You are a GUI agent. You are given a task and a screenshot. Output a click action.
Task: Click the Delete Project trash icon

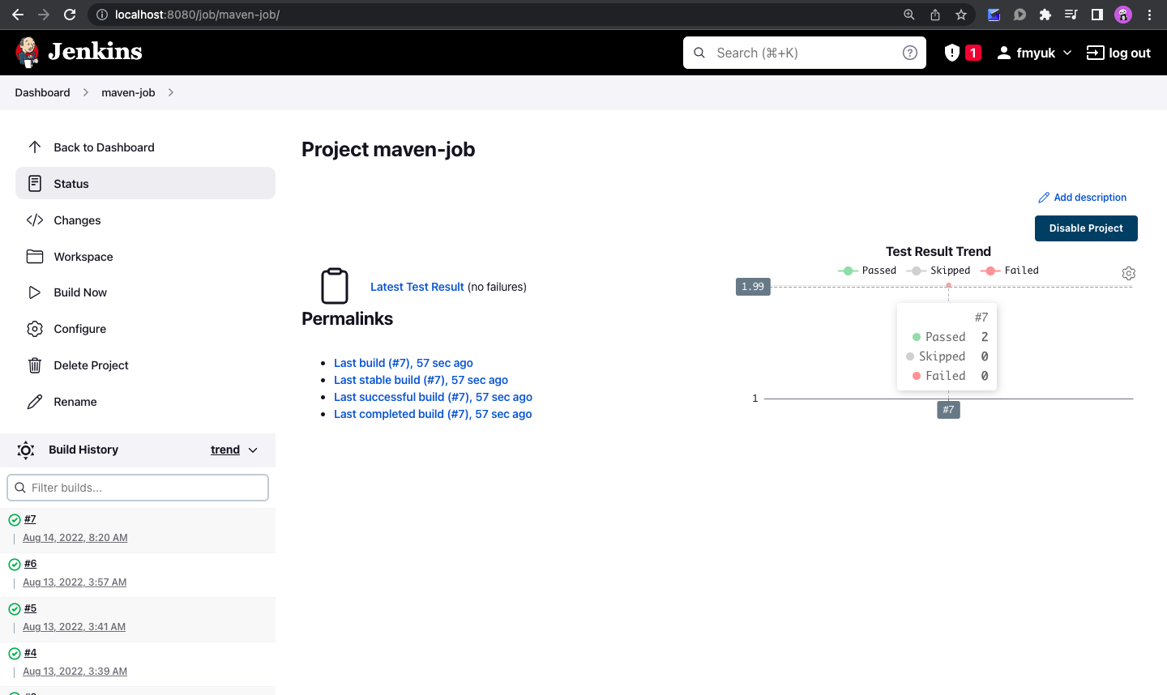(34, 365)
